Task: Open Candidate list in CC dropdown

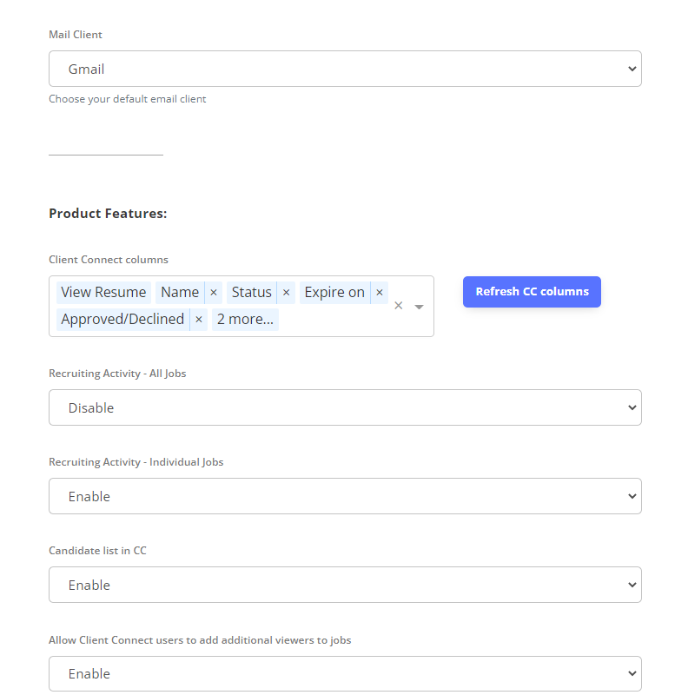Action: click(346, 585)
